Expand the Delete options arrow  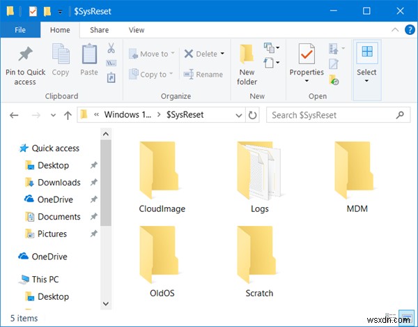[x=222, y=54]
